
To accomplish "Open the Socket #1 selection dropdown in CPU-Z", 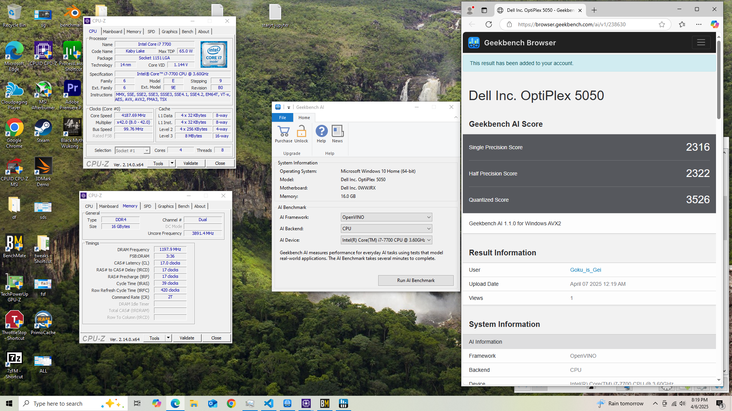I will (x=132, y=151).
